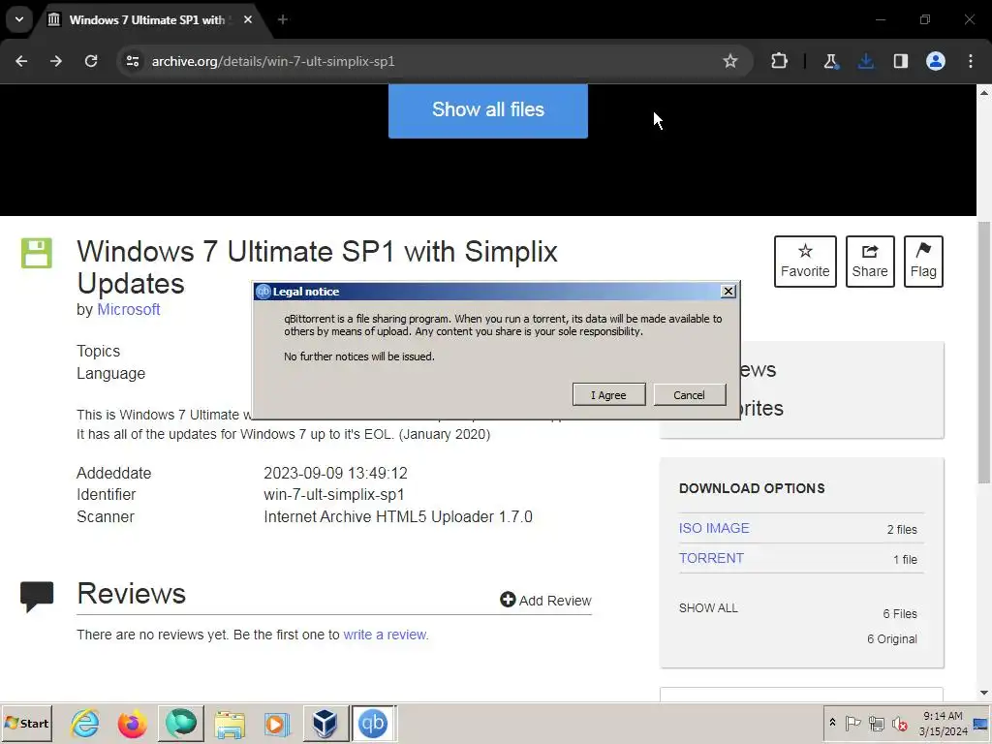Click the green floppy disk software icon
The width and height of the screenshot is (992, 744).
pyautogui.click(x=37, y=253)
